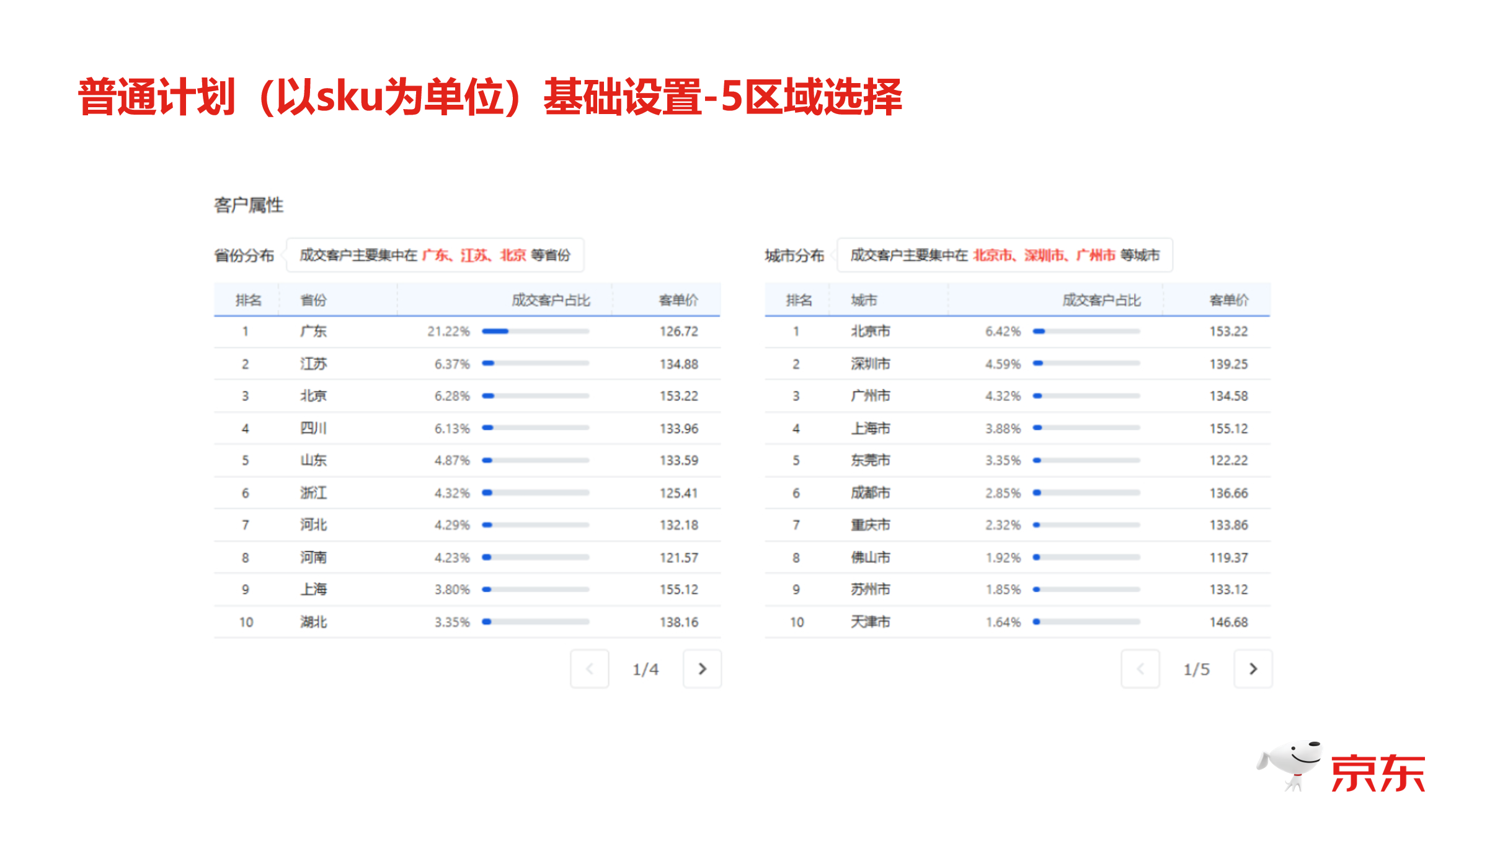
Task: Select the 广东 province row
Action: coord(468,332)
